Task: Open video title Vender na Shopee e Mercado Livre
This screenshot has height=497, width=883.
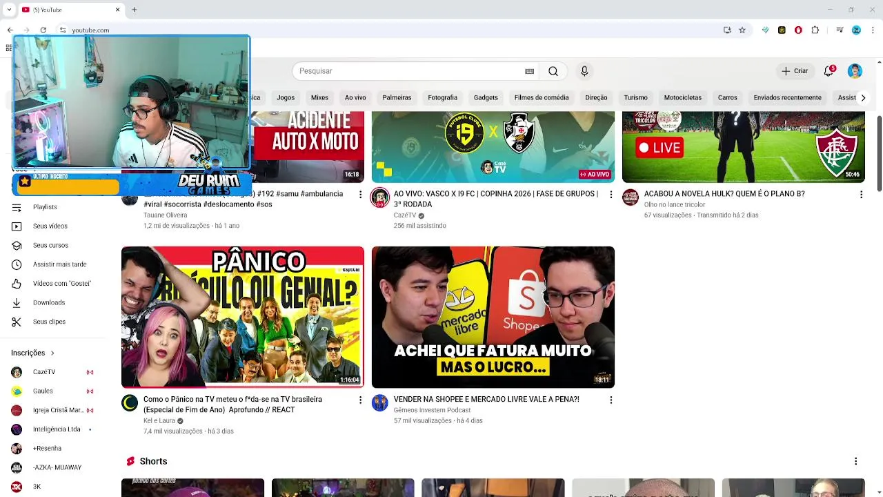Action: (486, 400)
